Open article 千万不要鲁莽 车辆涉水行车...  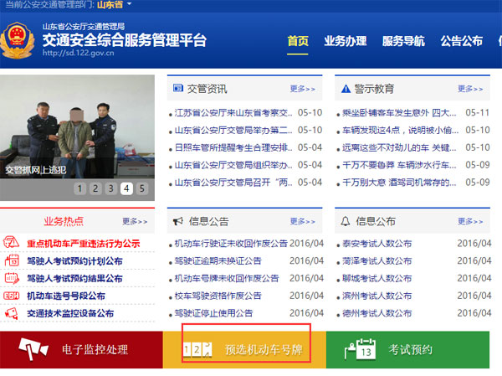point(400,165)
